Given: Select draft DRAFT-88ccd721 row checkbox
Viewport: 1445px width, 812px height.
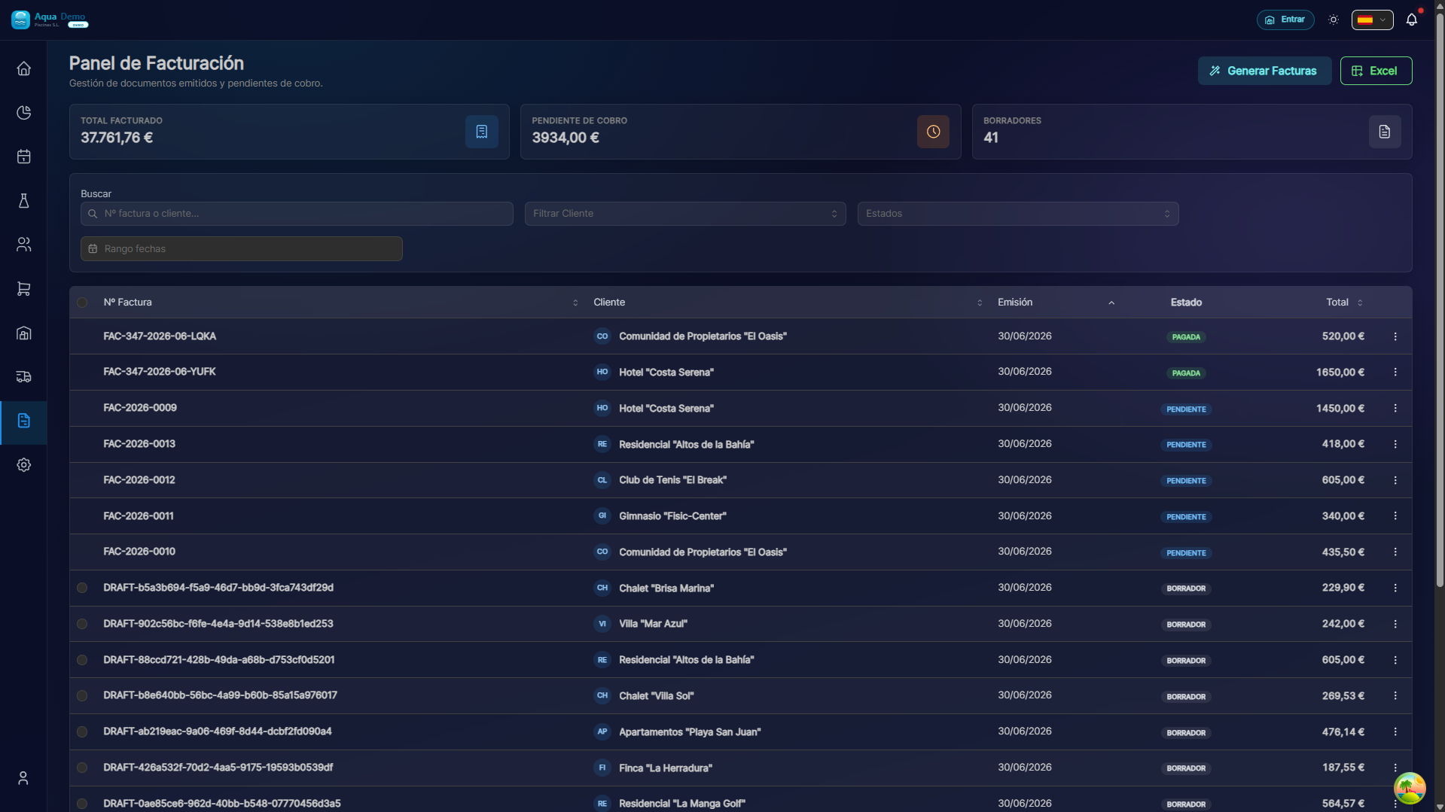Looking at the screenshot, I should pos(82,660).
